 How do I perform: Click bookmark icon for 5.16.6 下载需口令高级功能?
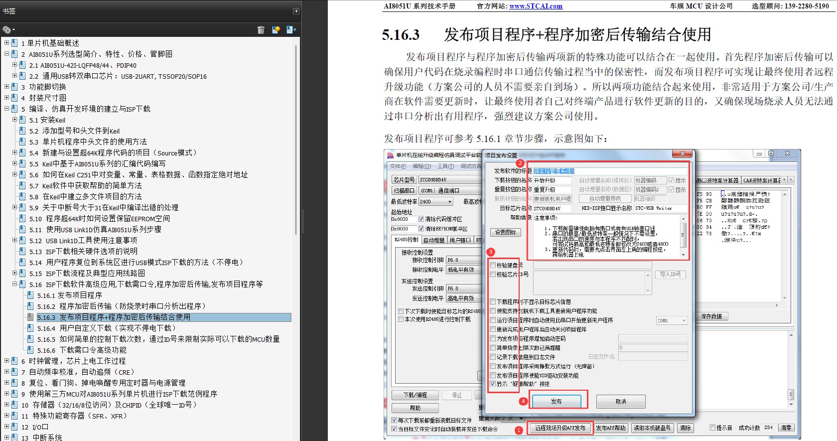[x=30, y=350]
